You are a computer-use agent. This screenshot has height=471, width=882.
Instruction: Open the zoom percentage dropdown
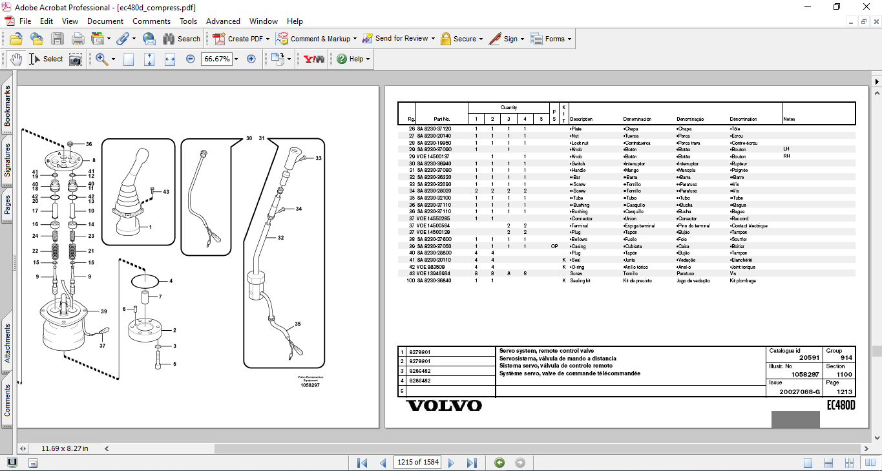pos(236,59)
